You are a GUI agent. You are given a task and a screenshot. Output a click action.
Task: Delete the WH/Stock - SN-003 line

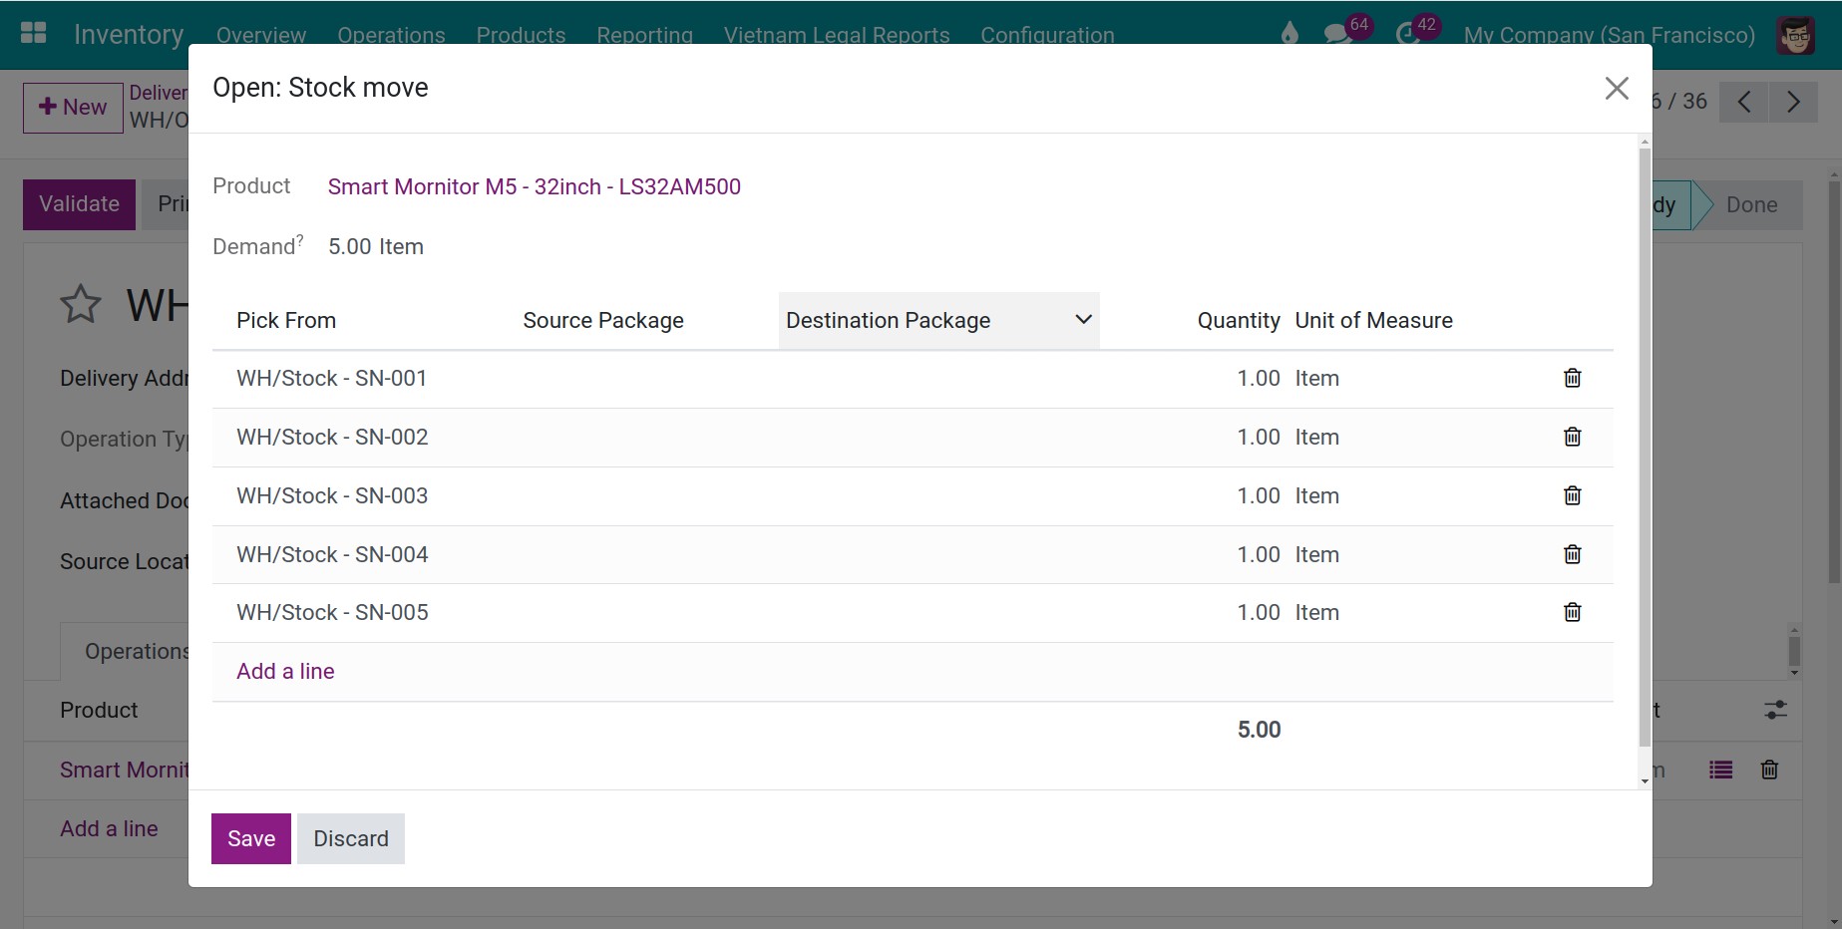tap(1573, 495)
